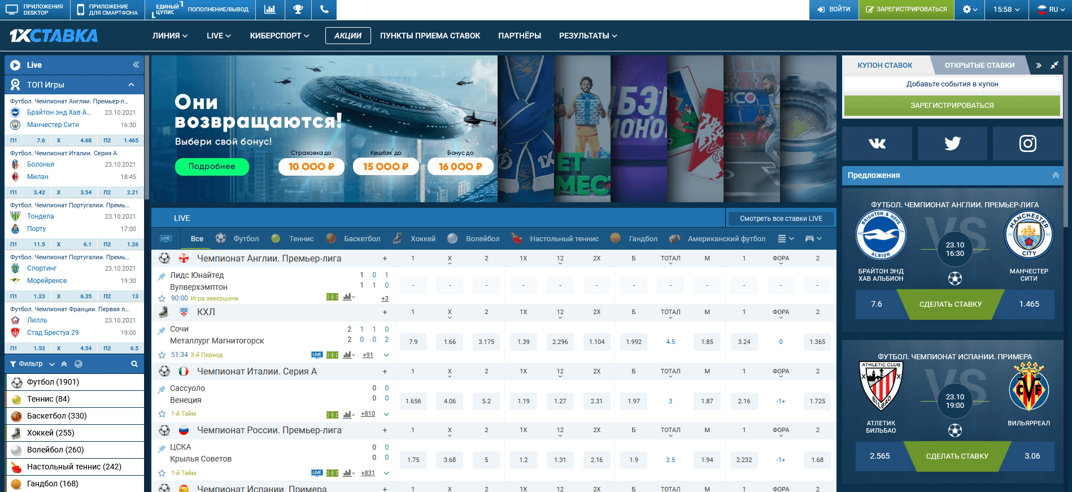This screenshot has width=1072, height=492.
Task: Pick 16 000 ₽ bonus option on banner
Action: (x=460, y=167)
